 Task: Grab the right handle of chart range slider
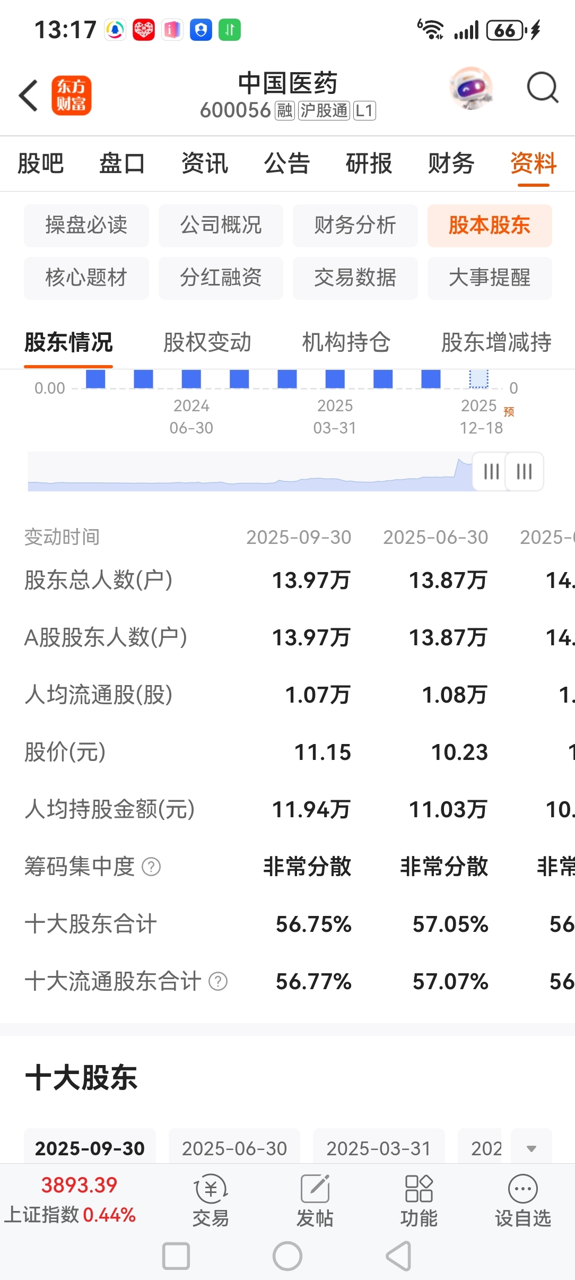525,471
